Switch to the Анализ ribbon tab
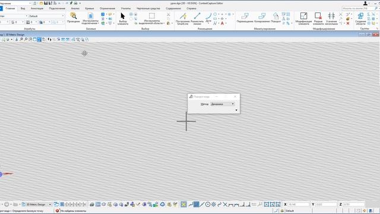Screen dimensions: 380x214 75,8
